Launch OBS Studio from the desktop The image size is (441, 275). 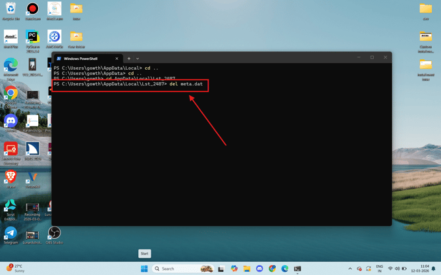54,235
